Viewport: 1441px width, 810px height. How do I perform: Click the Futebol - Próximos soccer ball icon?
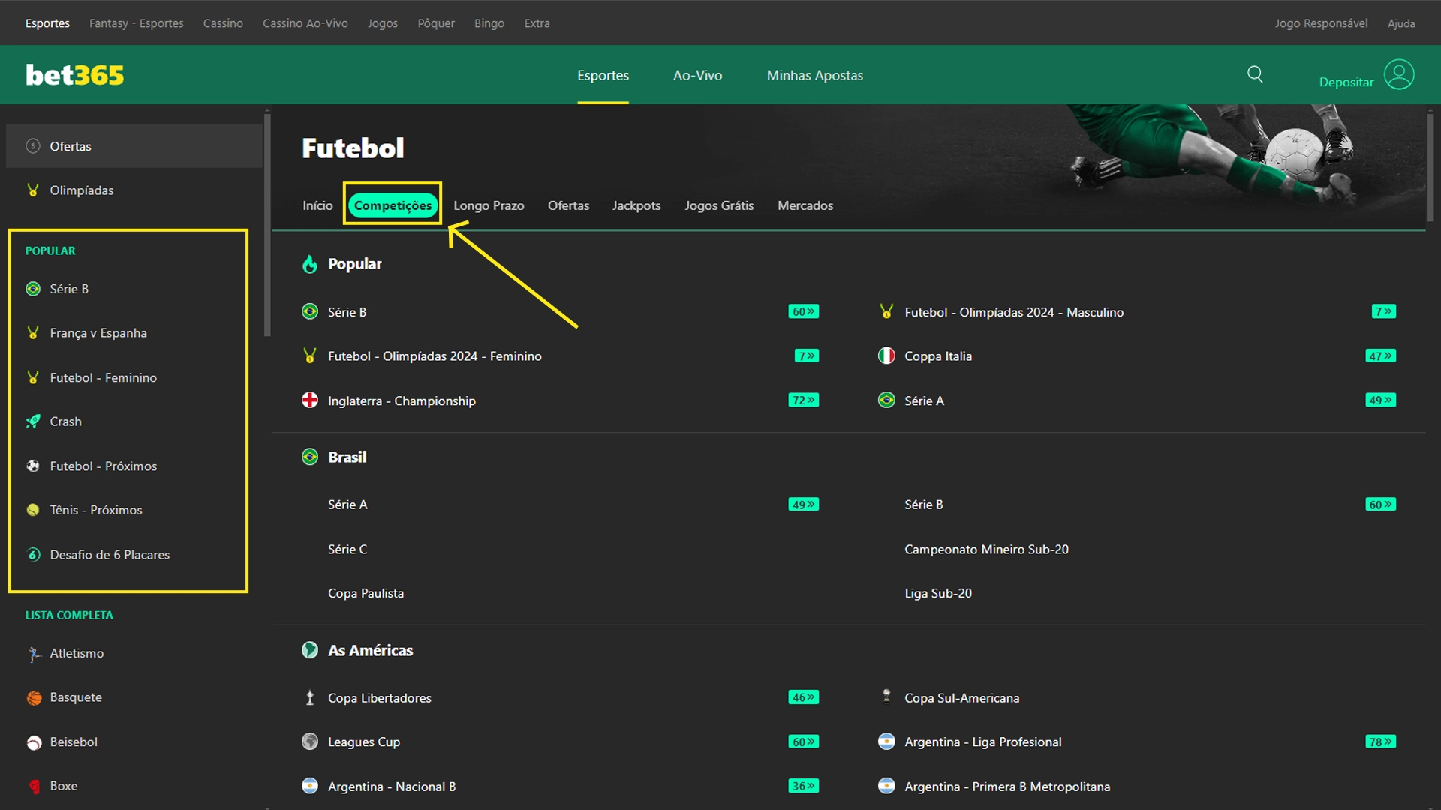coord(33,466)
